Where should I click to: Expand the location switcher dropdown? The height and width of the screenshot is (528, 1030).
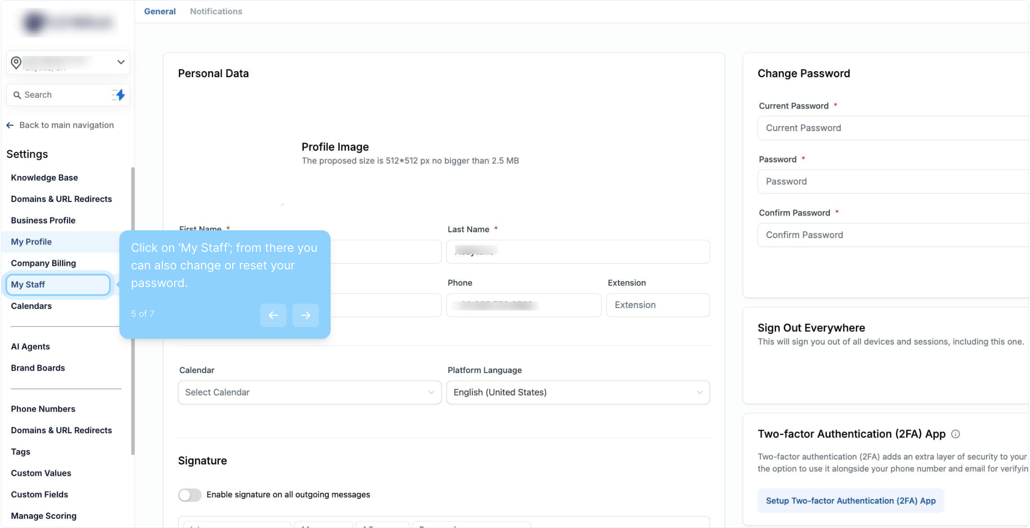121,62
